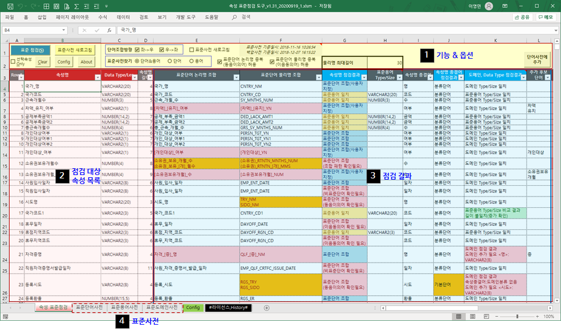The height and width of the screenshot is (332, 561).
Task: Open filter dropdown for Row column
Action: pyautogui.click(x=21, y=77)
